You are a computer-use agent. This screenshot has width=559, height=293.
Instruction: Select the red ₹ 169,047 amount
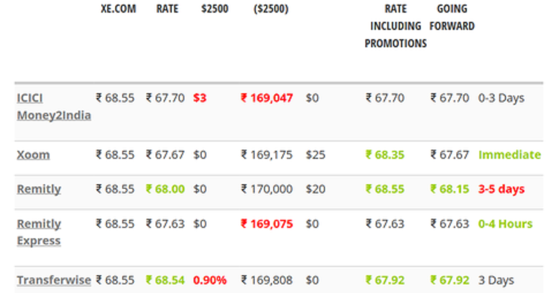(x=267, y=98)
